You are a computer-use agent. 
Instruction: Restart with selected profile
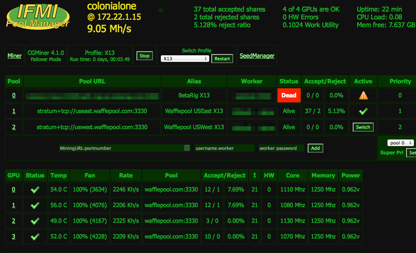coord(222,59)
